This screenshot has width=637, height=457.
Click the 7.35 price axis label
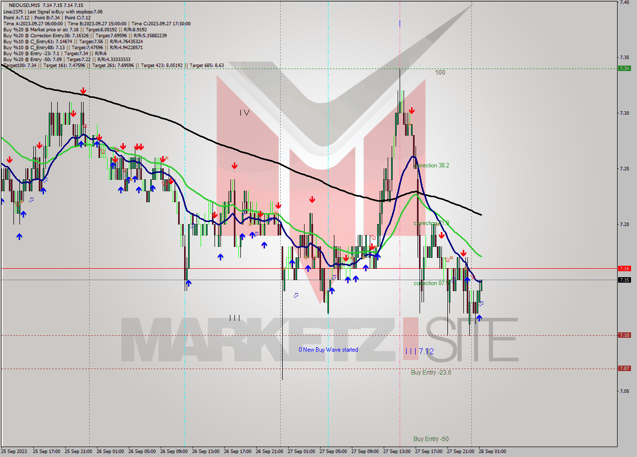624,58
